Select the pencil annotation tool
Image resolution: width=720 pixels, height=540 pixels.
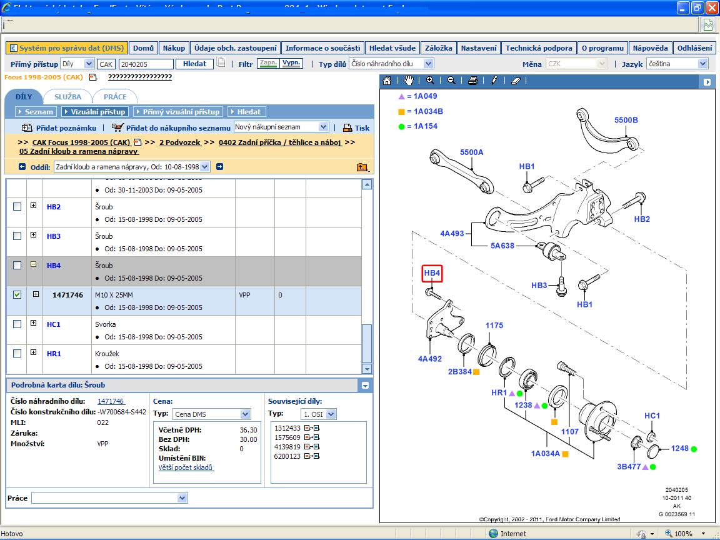click(494, 81)
